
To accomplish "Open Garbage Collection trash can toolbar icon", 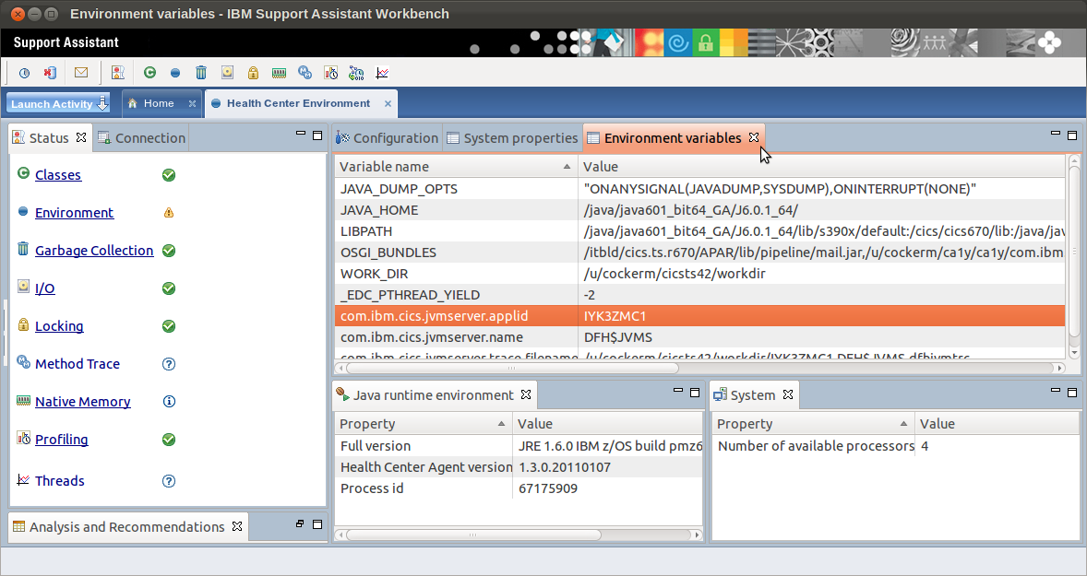I will [x=201, y=73].
